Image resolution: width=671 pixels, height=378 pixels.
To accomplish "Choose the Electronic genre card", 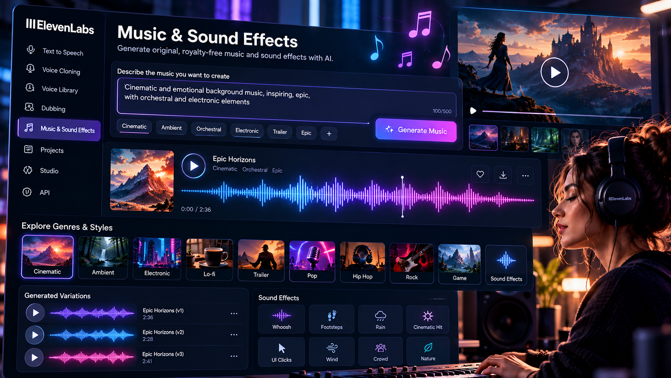I will pyautogui.click(x=157, y=259).
